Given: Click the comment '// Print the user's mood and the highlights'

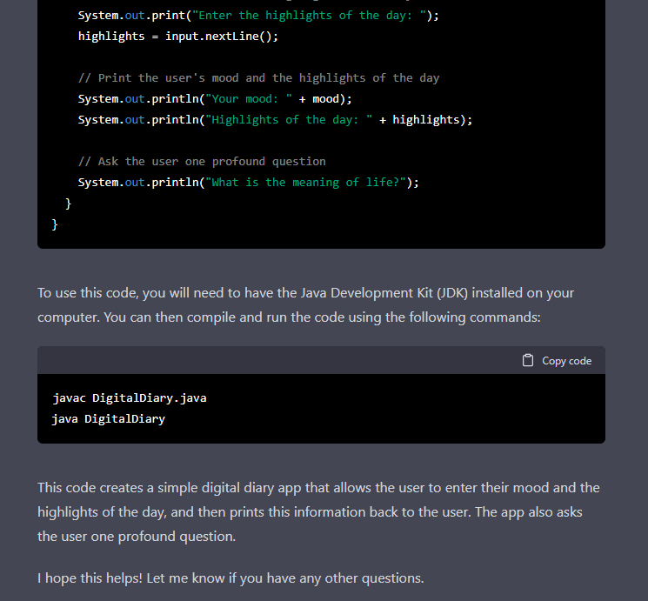Looking at the screenshot, I should point(258,78).
